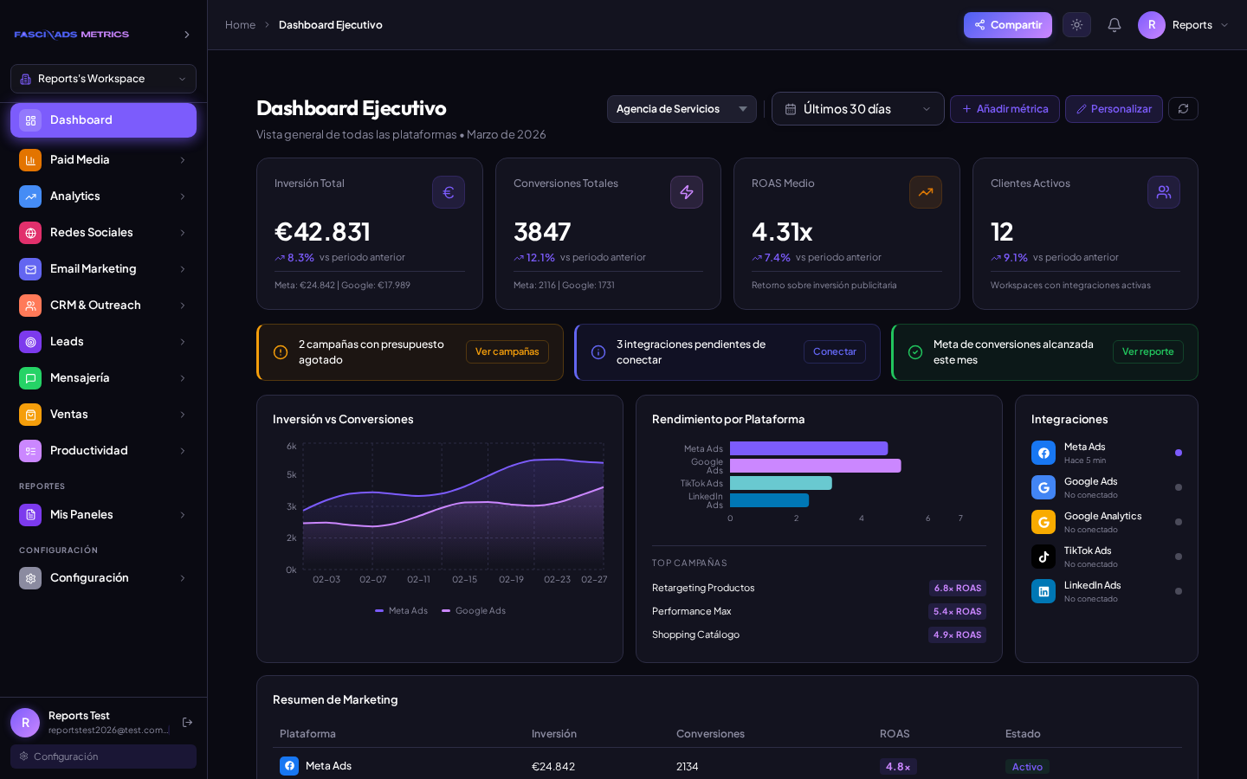The image size is (1247, 779).
Task: Click the Activo status badge for Meta Ads
Action: [1027, 767]
